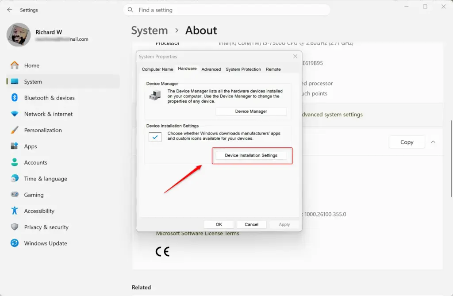Click the Accounts person icon
This screenshot has width=453, height=296.
(15, 162)
